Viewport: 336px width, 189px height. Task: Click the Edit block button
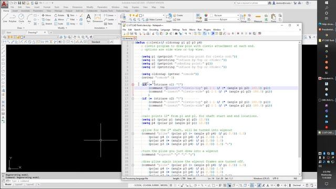tap(177, 19)
